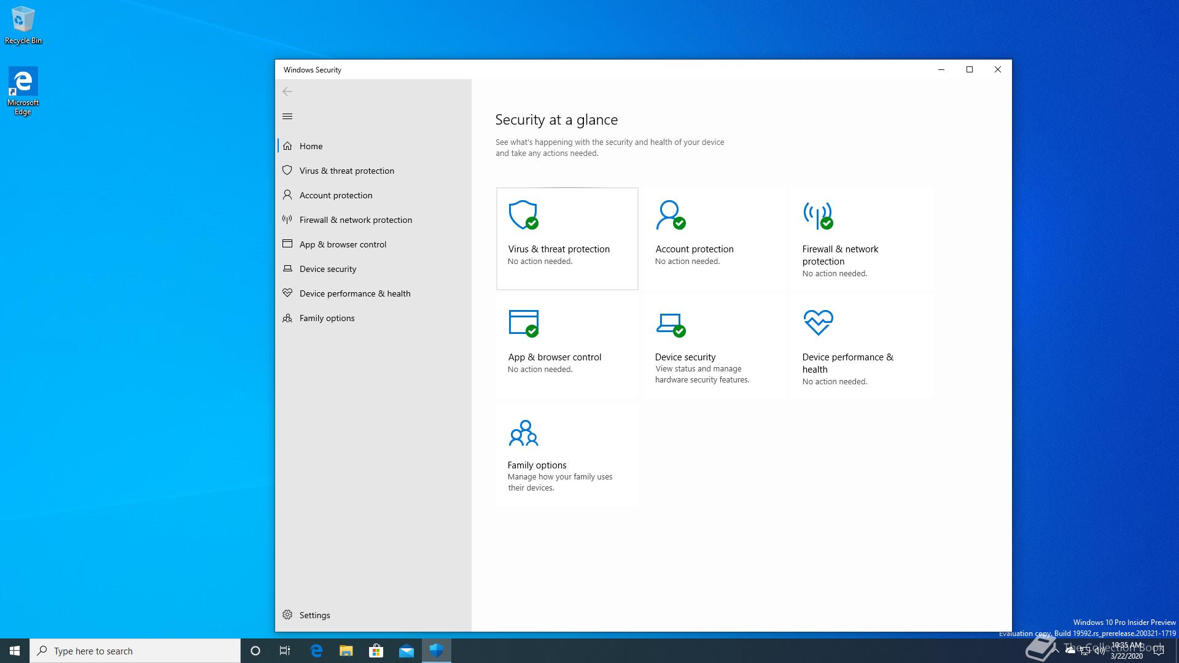Toggle the hamburger navigation menu

pos(287,117)
